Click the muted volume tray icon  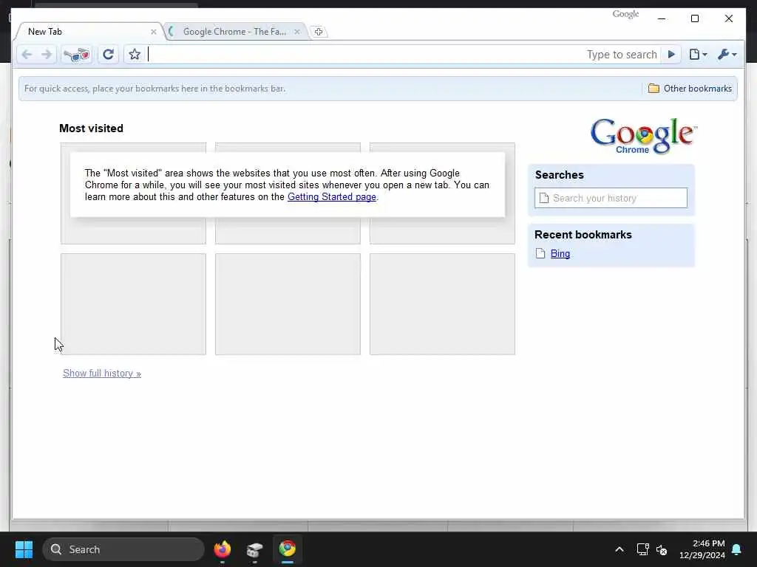662,549
